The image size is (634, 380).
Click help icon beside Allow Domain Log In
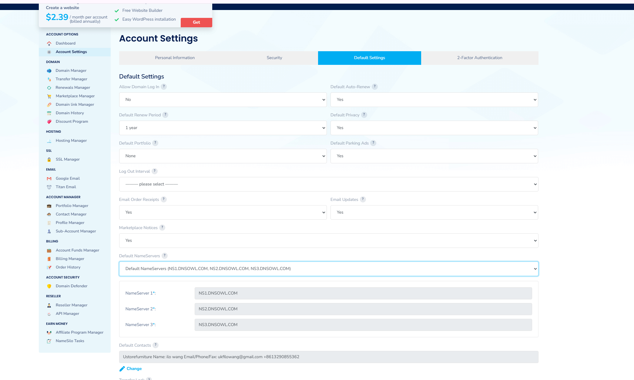point(164,87)
